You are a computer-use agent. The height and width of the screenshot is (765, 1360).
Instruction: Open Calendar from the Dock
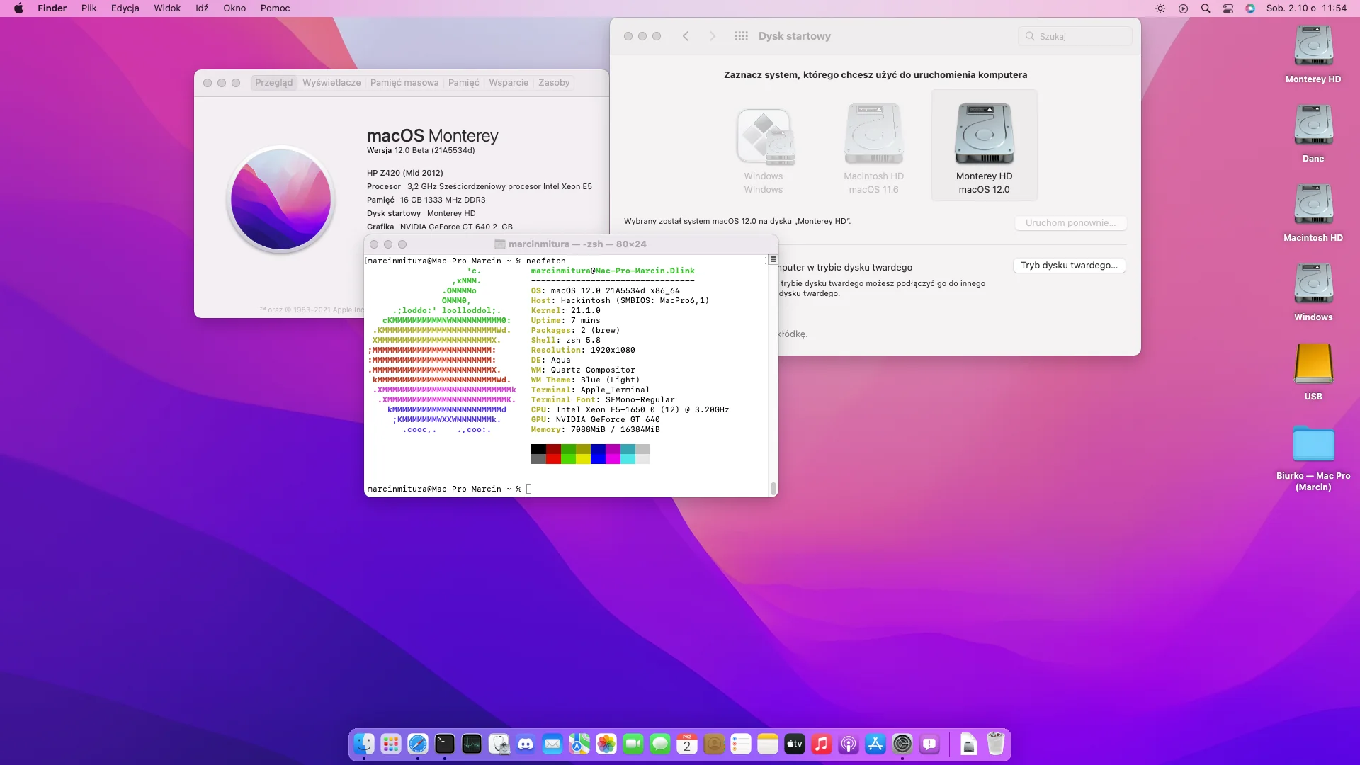[x=687, y=744]
